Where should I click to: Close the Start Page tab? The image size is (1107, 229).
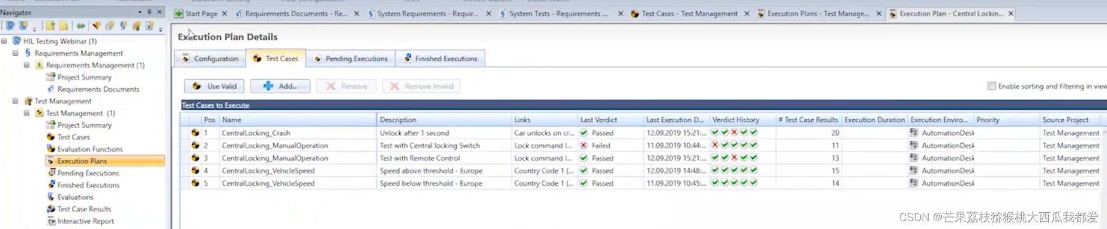(x=225, y=14)
